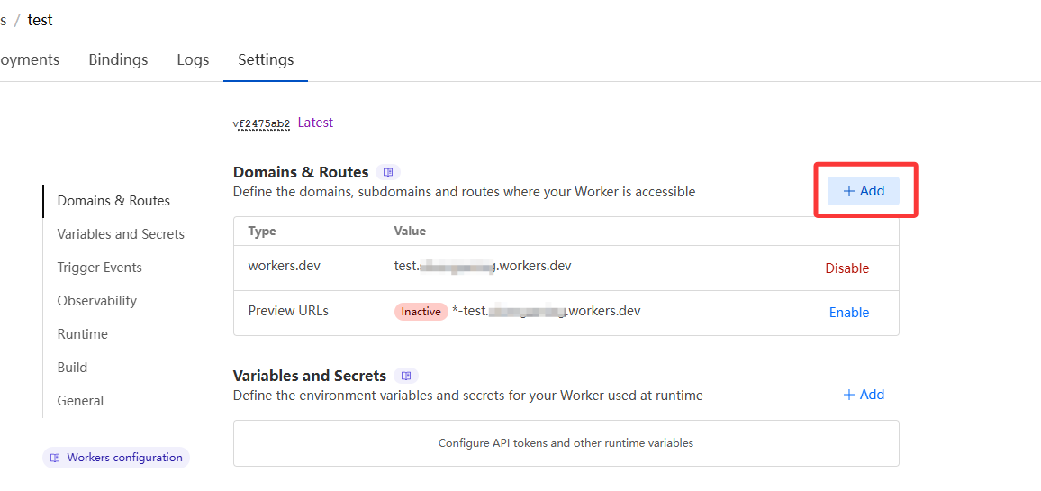Switch to the Deployments tab
The image size is (1041, 491).
tap(29, 59)
